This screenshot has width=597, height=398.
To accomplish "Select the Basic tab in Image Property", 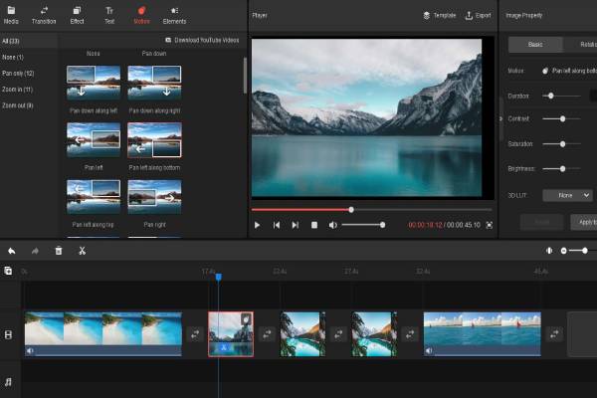I will coord(535,45).
